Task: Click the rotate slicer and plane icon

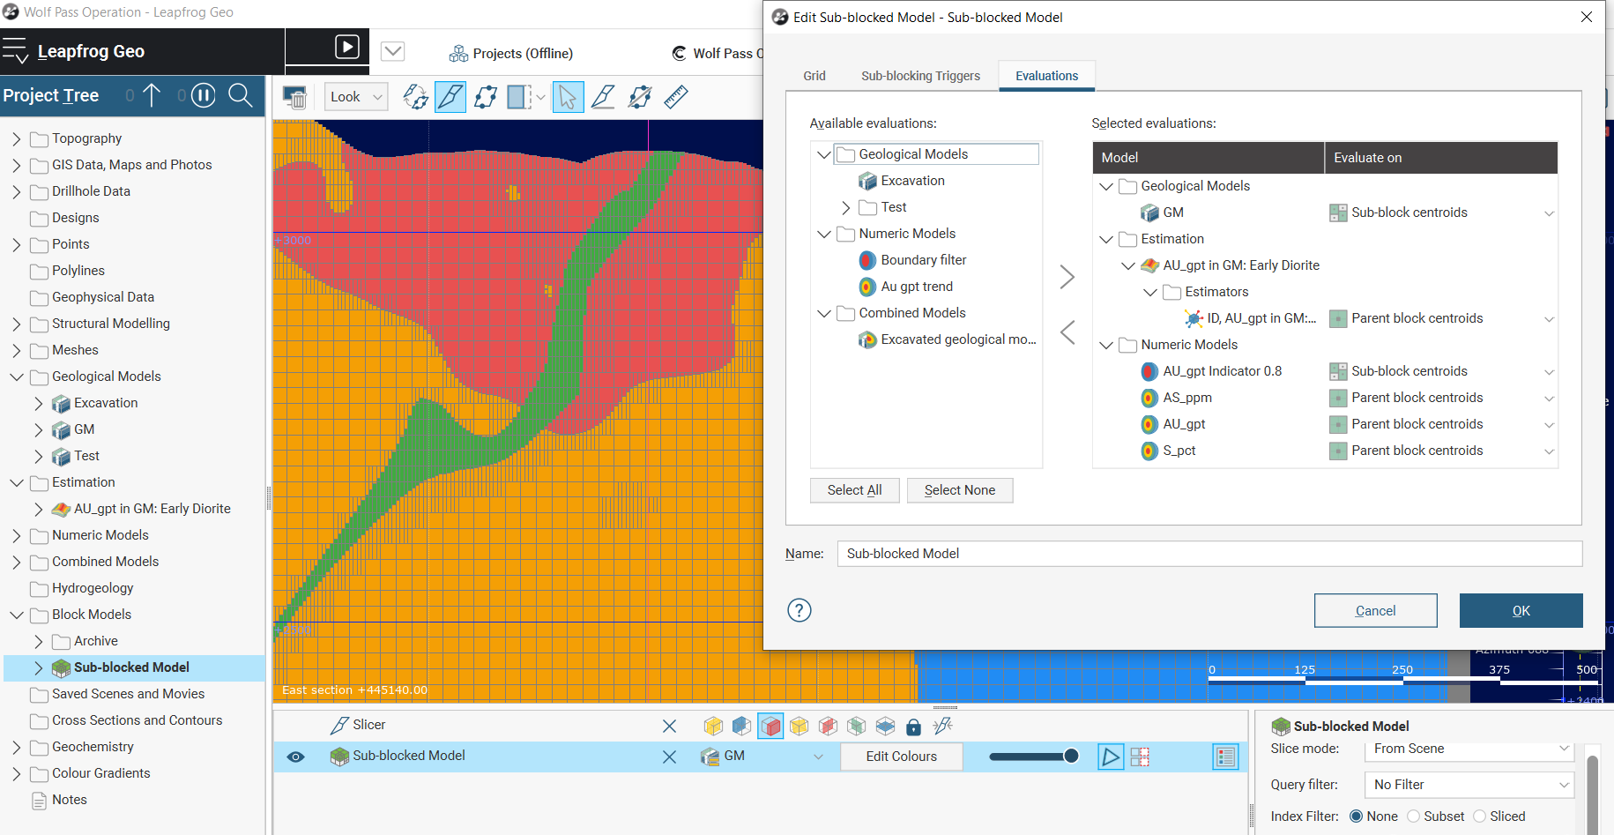Action: 415,97
